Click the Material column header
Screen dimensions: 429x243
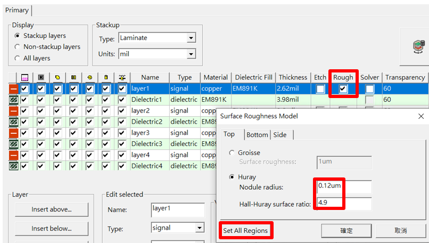[x=216, y=77]
